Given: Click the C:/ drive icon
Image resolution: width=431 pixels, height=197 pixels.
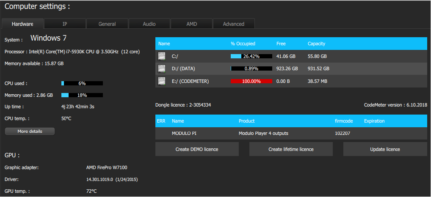Looking at the screenshot, I should [162, 56].
